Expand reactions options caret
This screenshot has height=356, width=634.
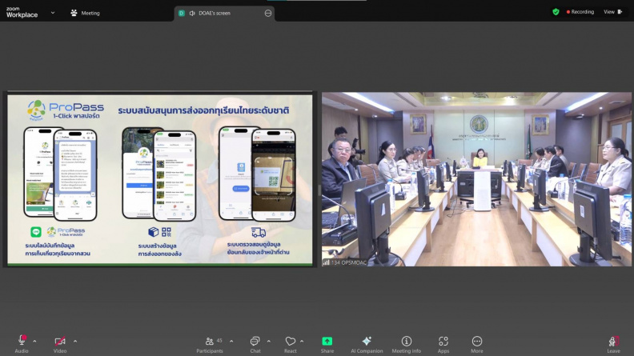(302, 342)
